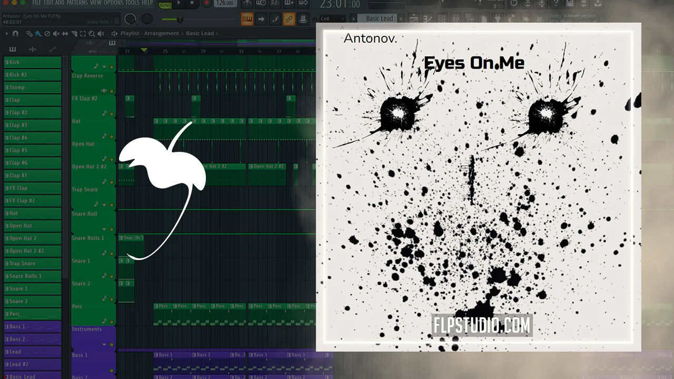Add a new pattern with the plus button
674x379 pixels.
[x=402, y=19]
